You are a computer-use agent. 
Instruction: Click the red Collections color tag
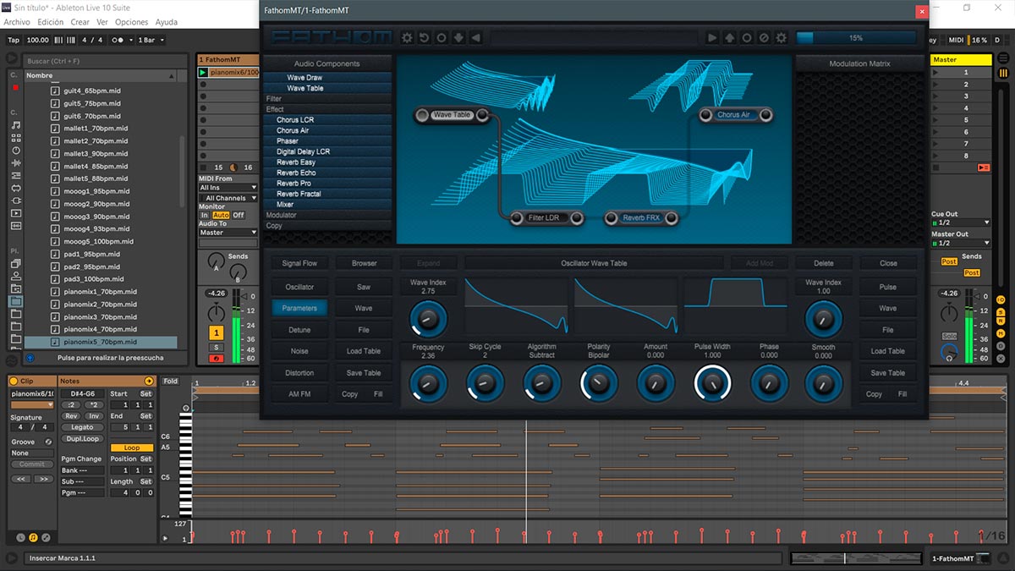click(x=15, y=88)
